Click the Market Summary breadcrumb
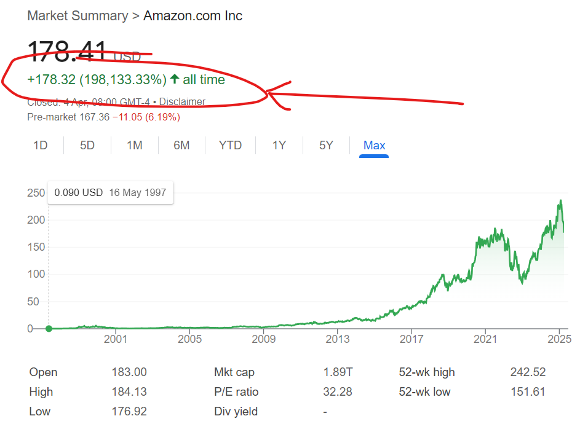Viewport: 588px width, 424px height. (77, 16)
